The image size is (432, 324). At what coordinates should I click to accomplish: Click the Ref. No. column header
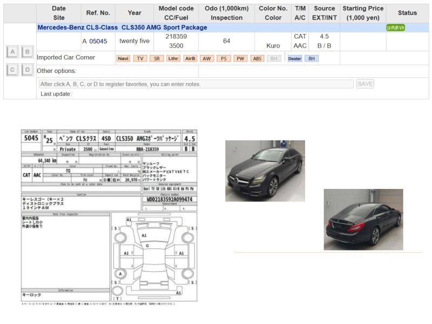click(x=98, y=13)
